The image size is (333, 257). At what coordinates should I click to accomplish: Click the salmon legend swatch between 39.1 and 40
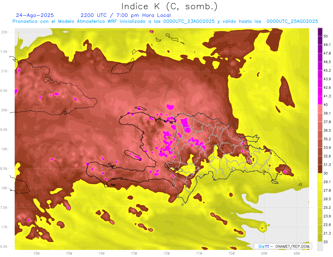(x=320, y=109)
